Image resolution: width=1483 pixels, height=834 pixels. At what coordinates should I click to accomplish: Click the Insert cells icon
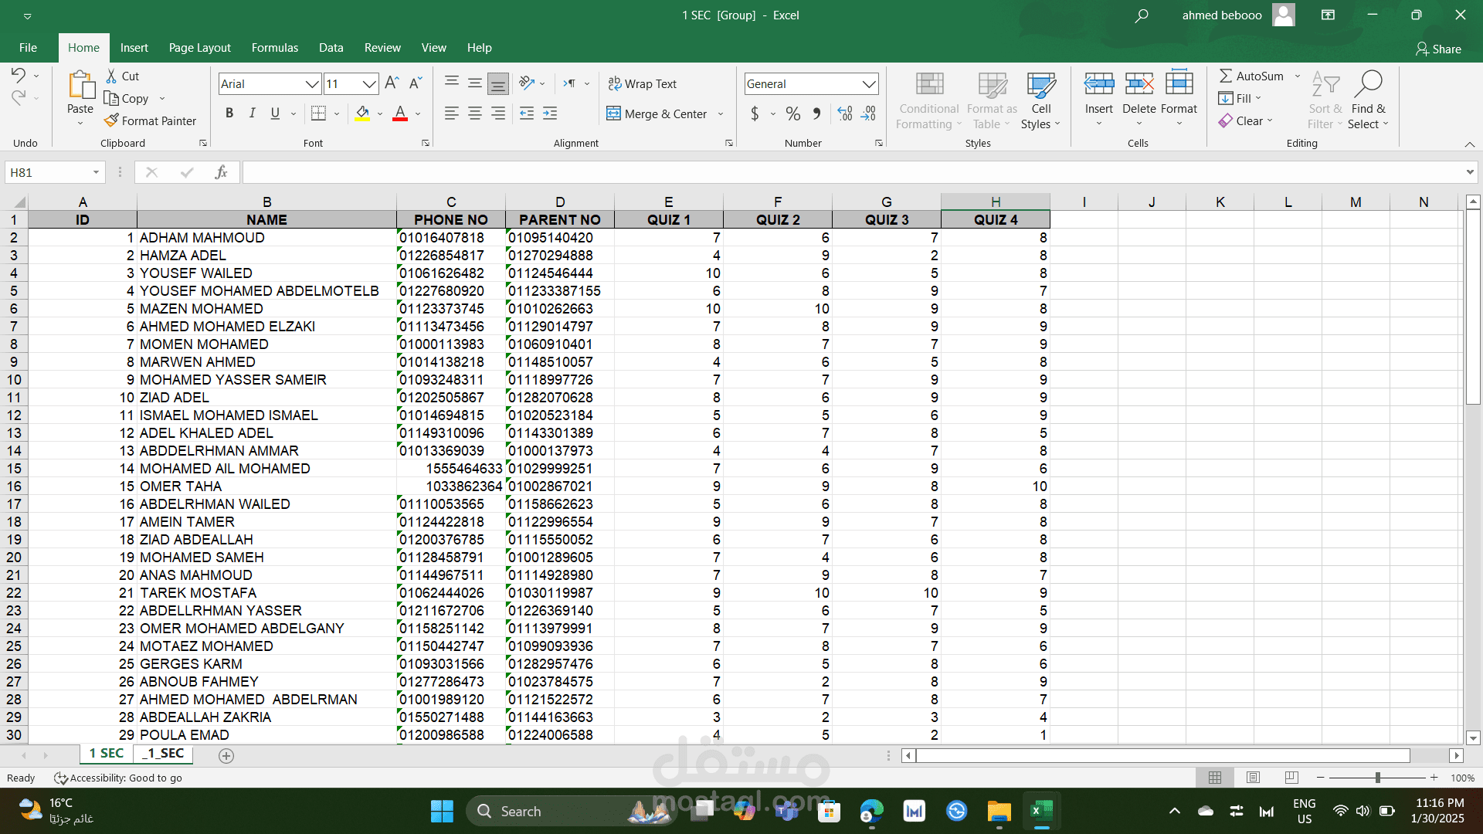pos(1098,83)
